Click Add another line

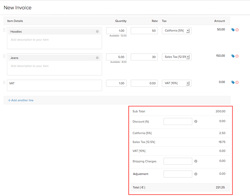coord(21,100)
